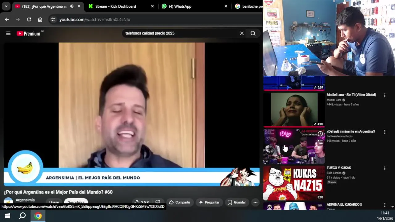Click the page scrollbar down arrow
The image size is (395, 222).
click(x=393, y=207)
